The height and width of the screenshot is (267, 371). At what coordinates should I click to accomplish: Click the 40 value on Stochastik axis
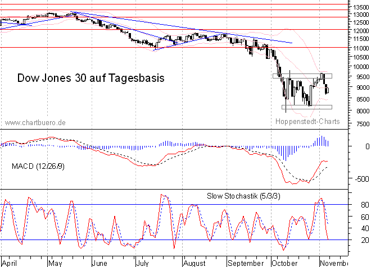pyautogui.click(x=365, y=228)
